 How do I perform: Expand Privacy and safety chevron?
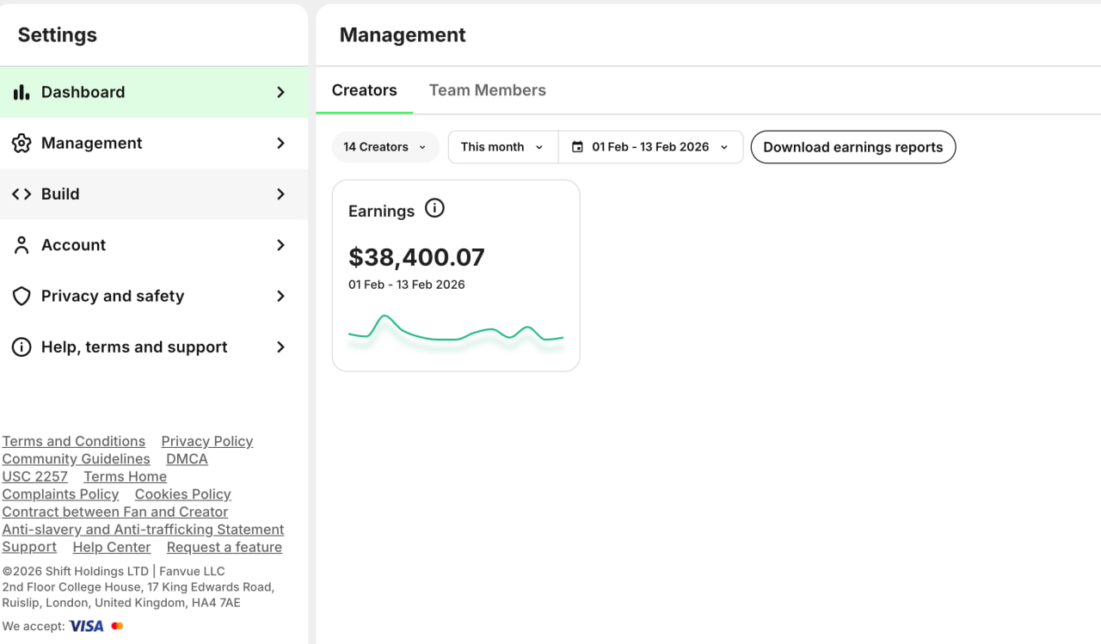[280, 296]
